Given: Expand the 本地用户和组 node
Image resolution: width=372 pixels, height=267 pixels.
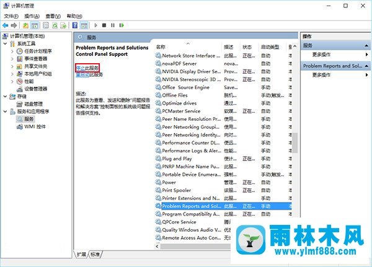Looking at the screenshot, I should (x=12, y=74).
